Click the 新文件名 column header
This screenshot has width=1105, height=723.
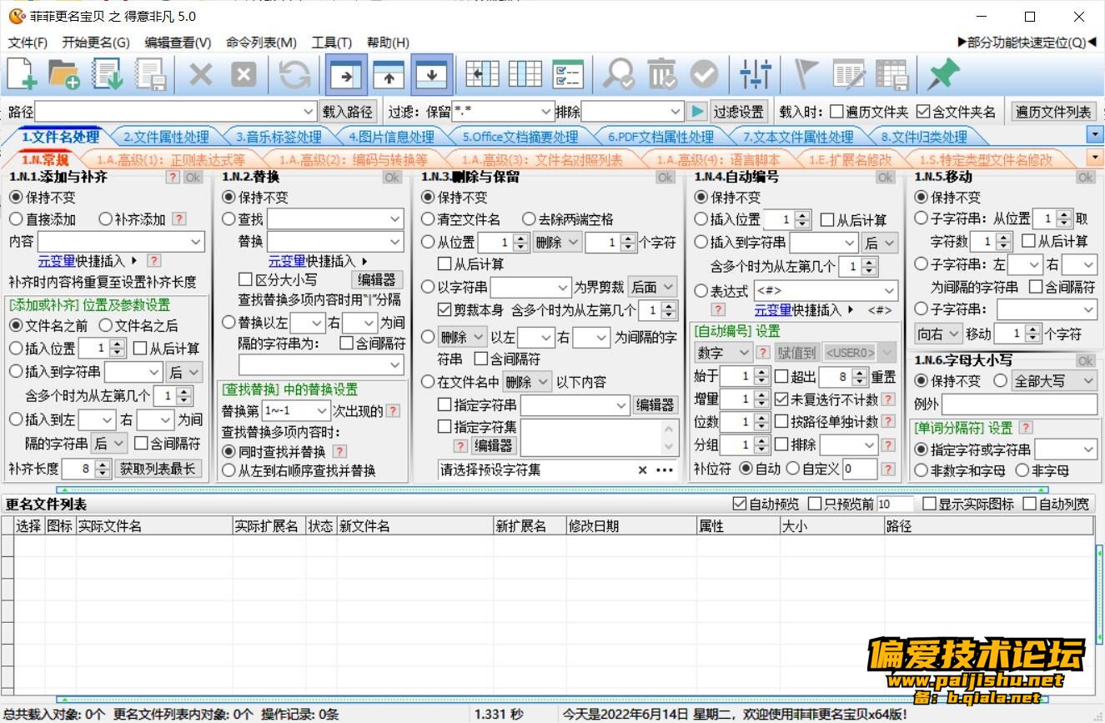pyautogui.click(x=414, y=526)
